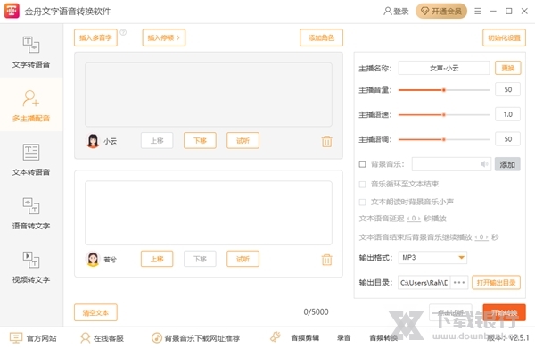This screenshot has width=535, height=348.
Task: Adjust the 主播语调 slider
Action: click(444, 139)
